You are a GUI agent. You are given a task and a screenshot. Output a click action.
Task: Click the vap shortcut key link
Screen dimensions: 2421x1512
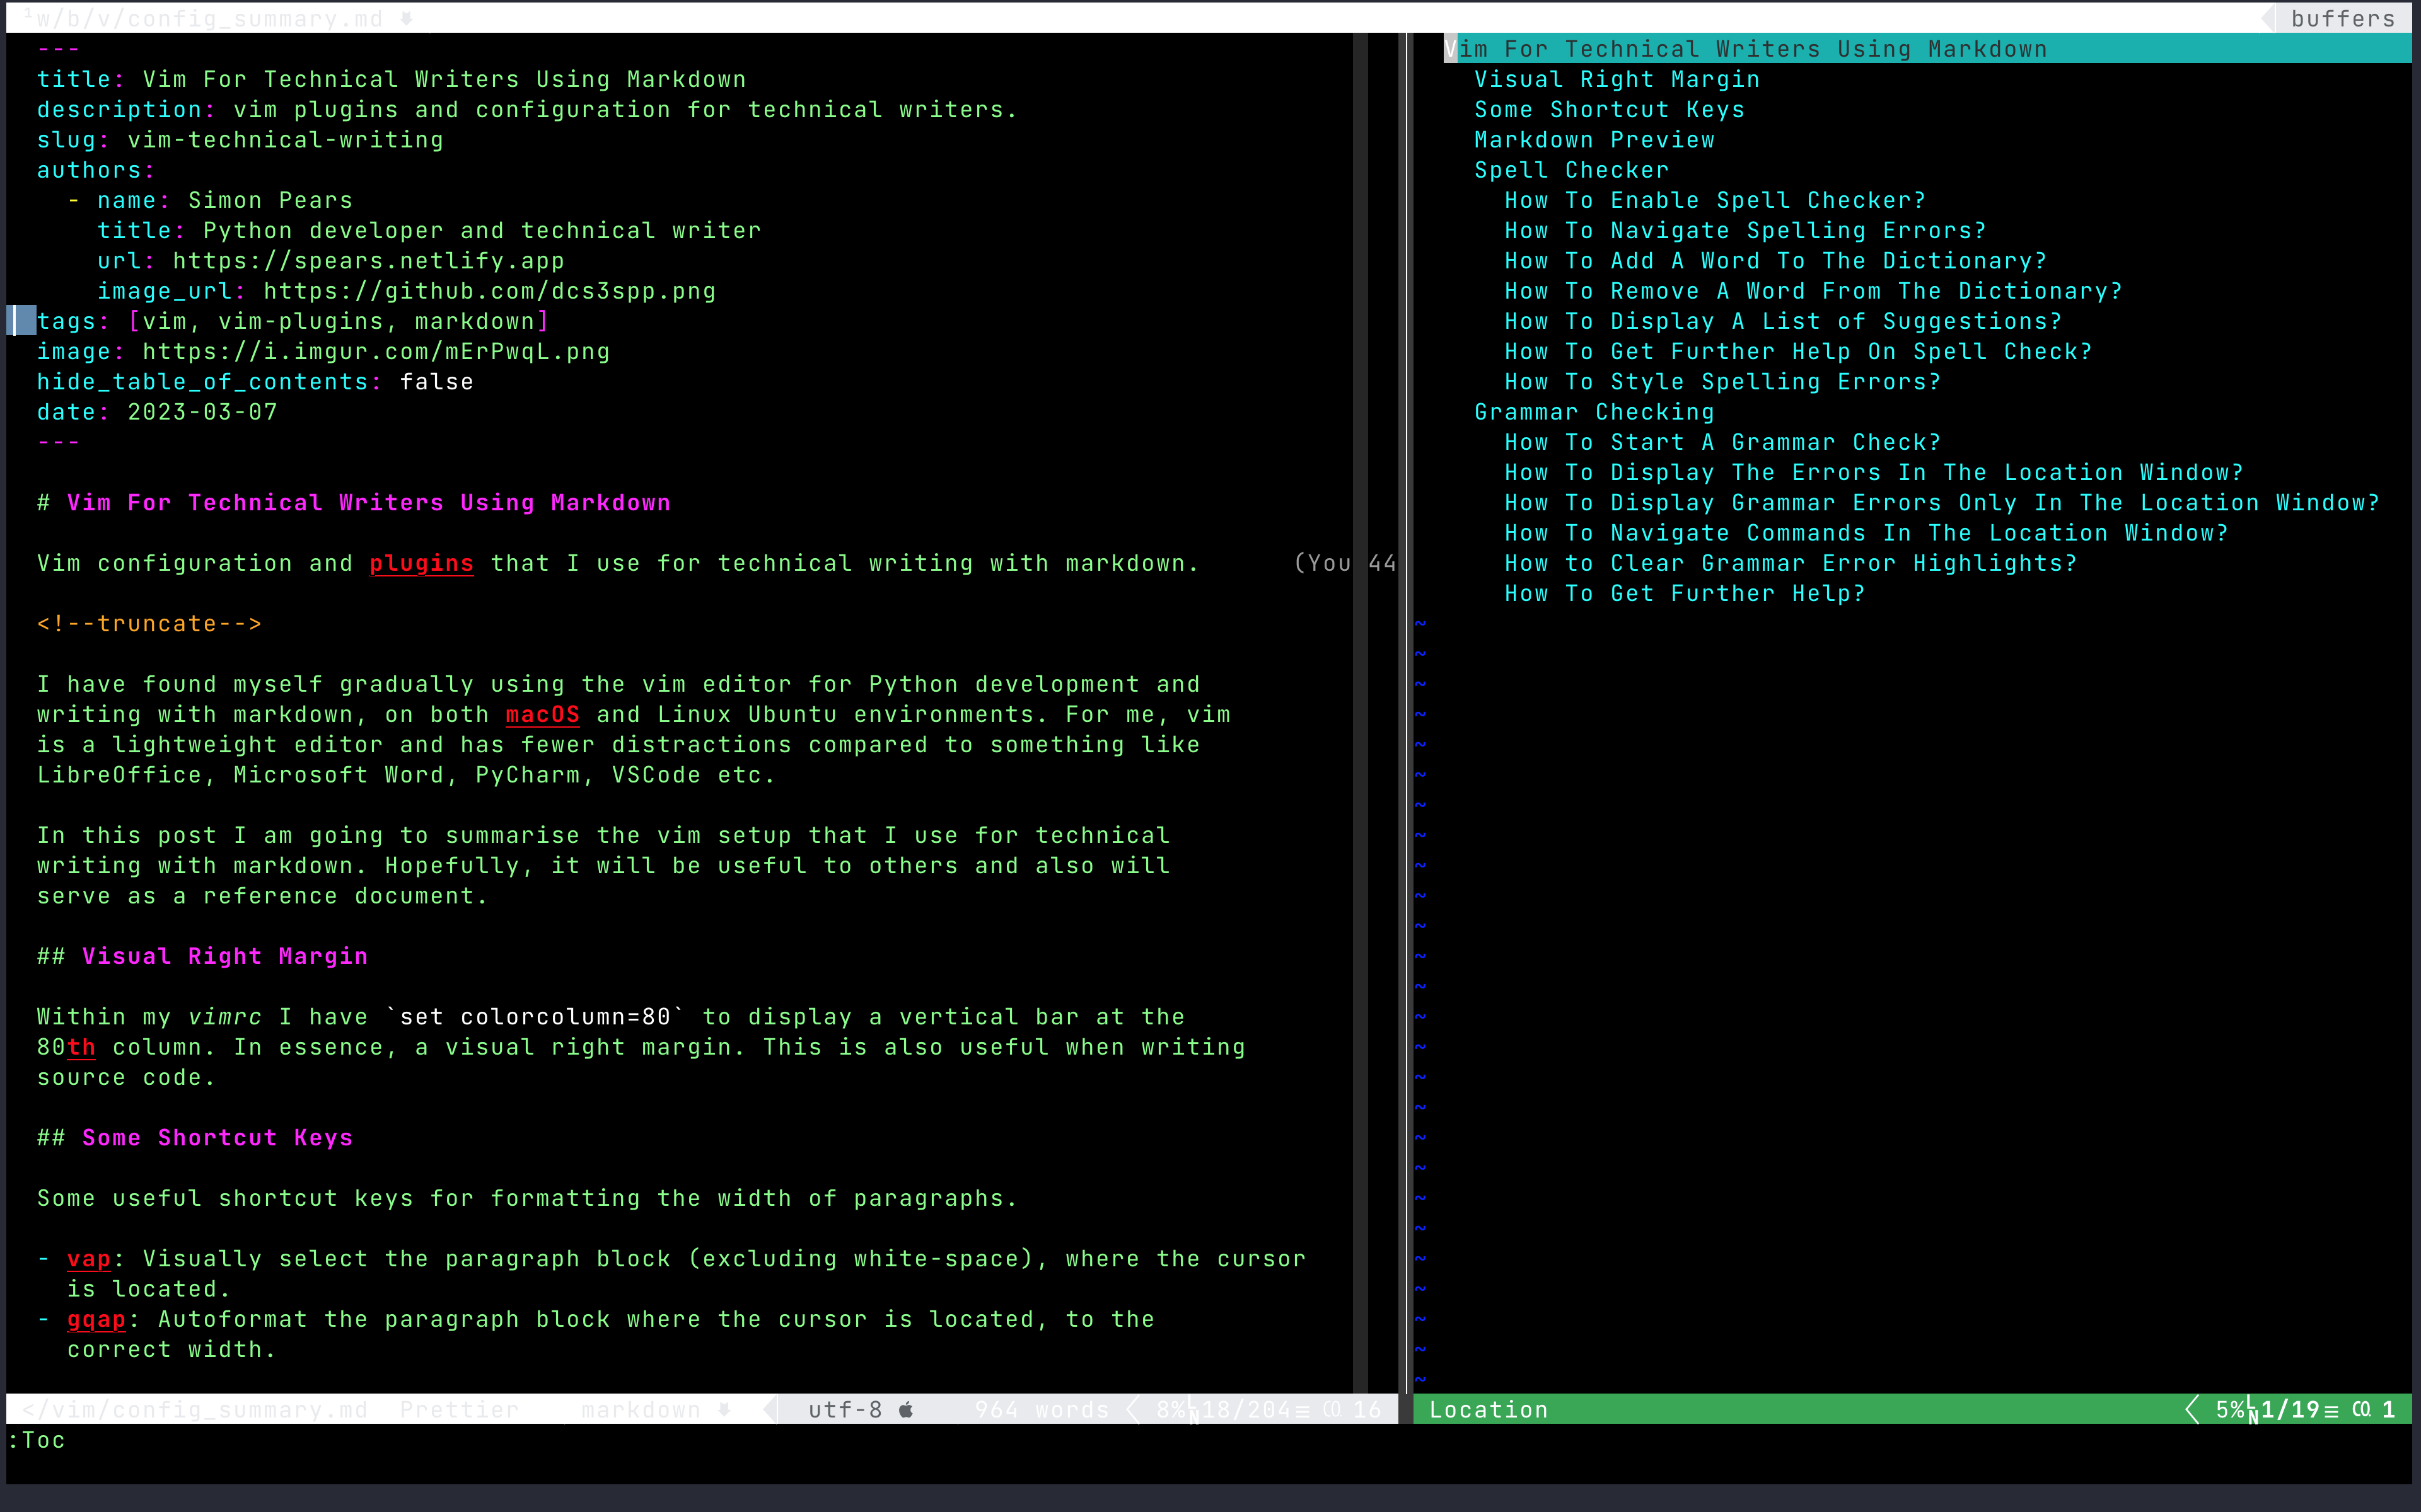[x=88, y=1258]
